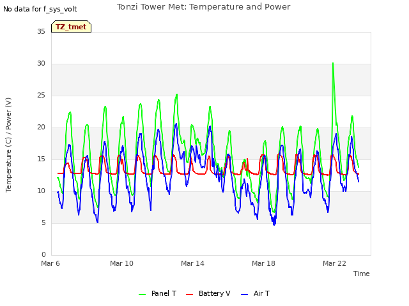The width and height of the screenshot is (409, 306).
Task: Click the 10 y-axis tick label
Action: coord(41,191)
